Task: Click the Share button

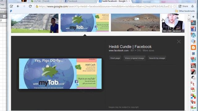Action: (x=183, y=6)
